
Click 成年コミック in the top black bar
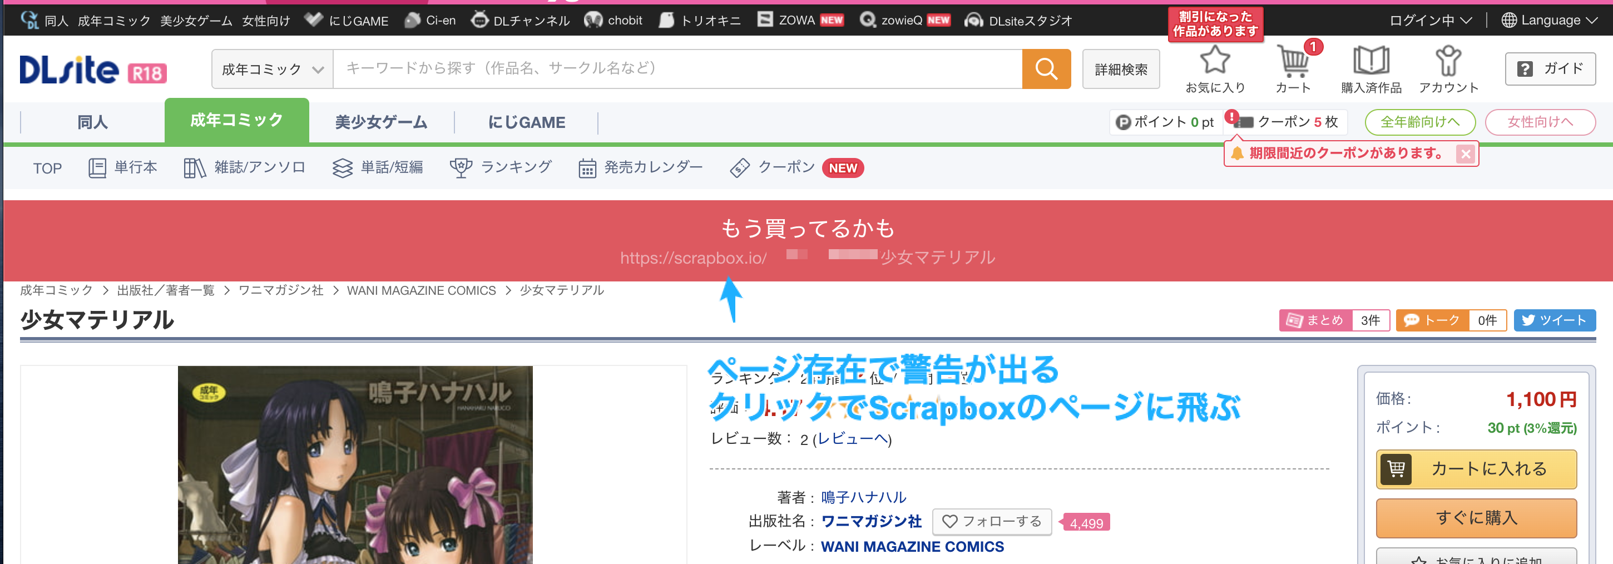pyautogui.click(x=114, y=21)
